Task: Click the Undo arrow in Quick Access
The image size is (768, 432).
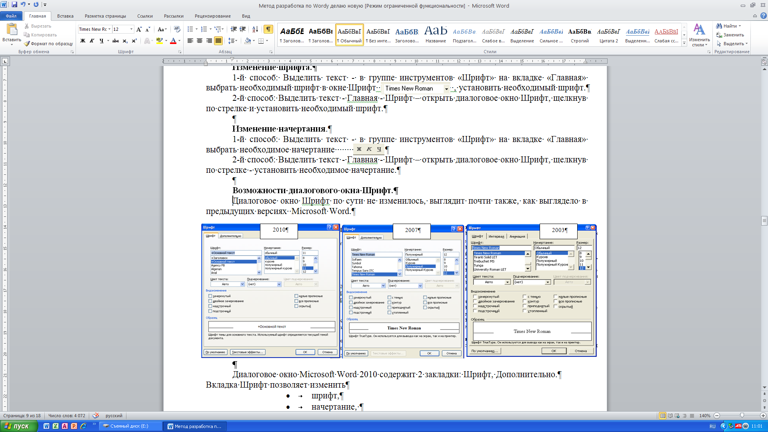Action: [23, 4]
